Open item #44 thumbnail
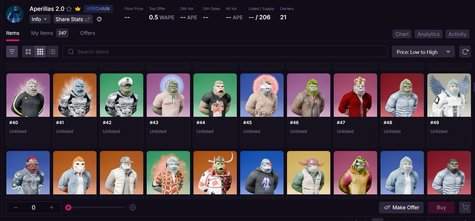Viewport: 475px width, 221px height. point(215,95)
